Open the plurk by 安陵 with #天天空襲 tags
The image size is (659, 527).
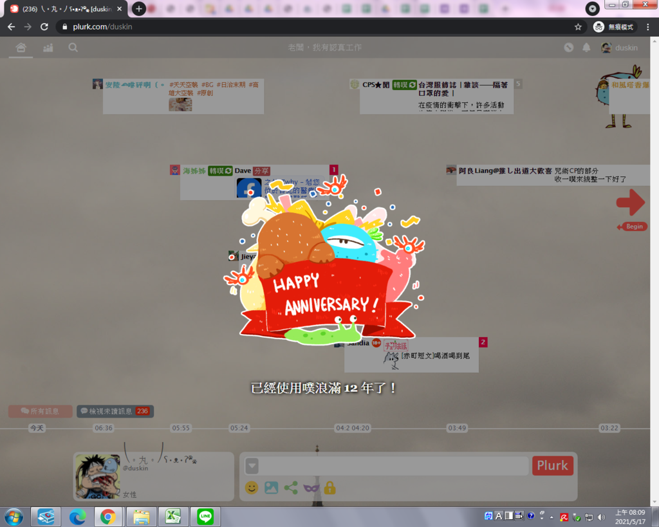[x=183, y=97]
